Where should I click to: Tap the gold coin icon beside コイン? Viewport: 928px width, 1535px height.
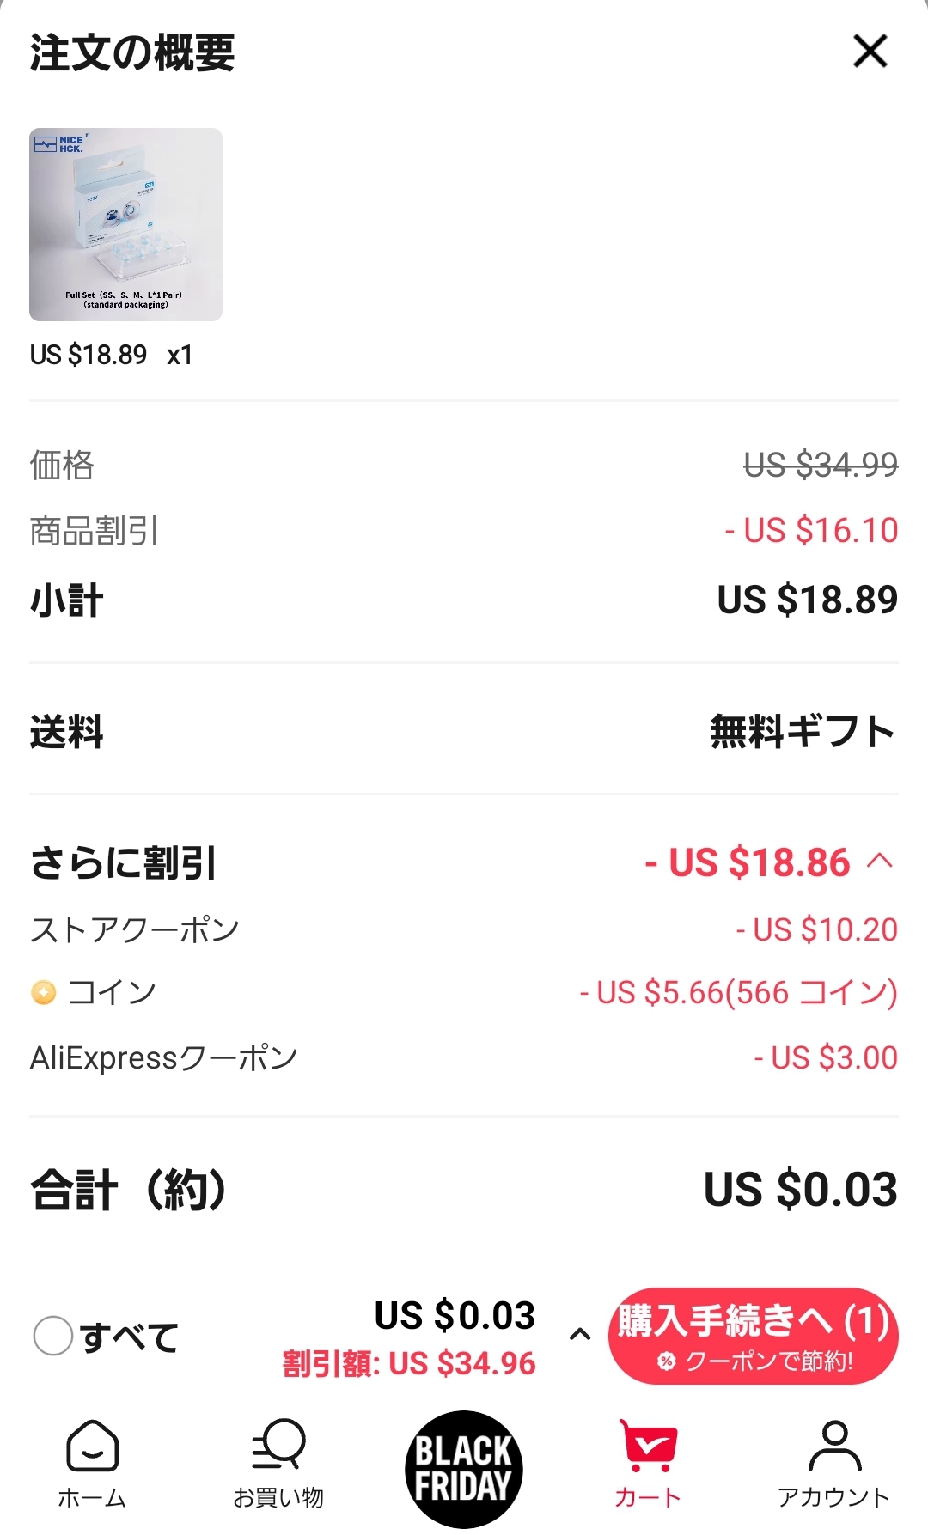(43, 993)
